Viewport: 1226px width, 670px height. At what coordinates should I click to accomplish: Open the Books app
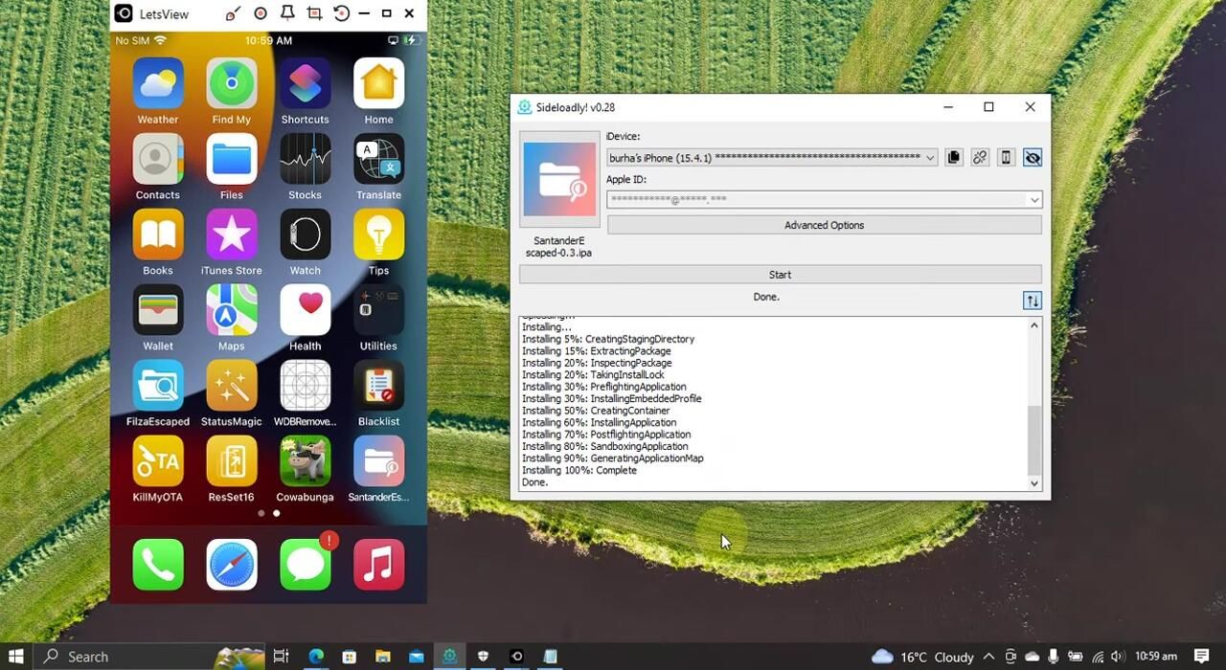158,234
